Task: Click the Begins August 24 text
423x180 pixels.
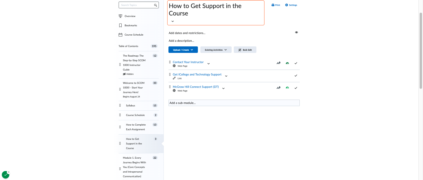Action: tap(131, 97)
